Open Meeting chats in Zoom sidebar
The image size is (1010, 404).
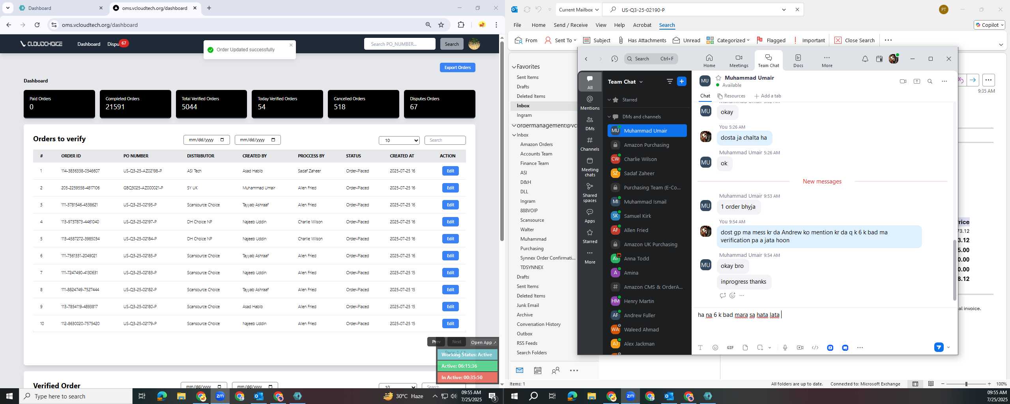(590, 167)
